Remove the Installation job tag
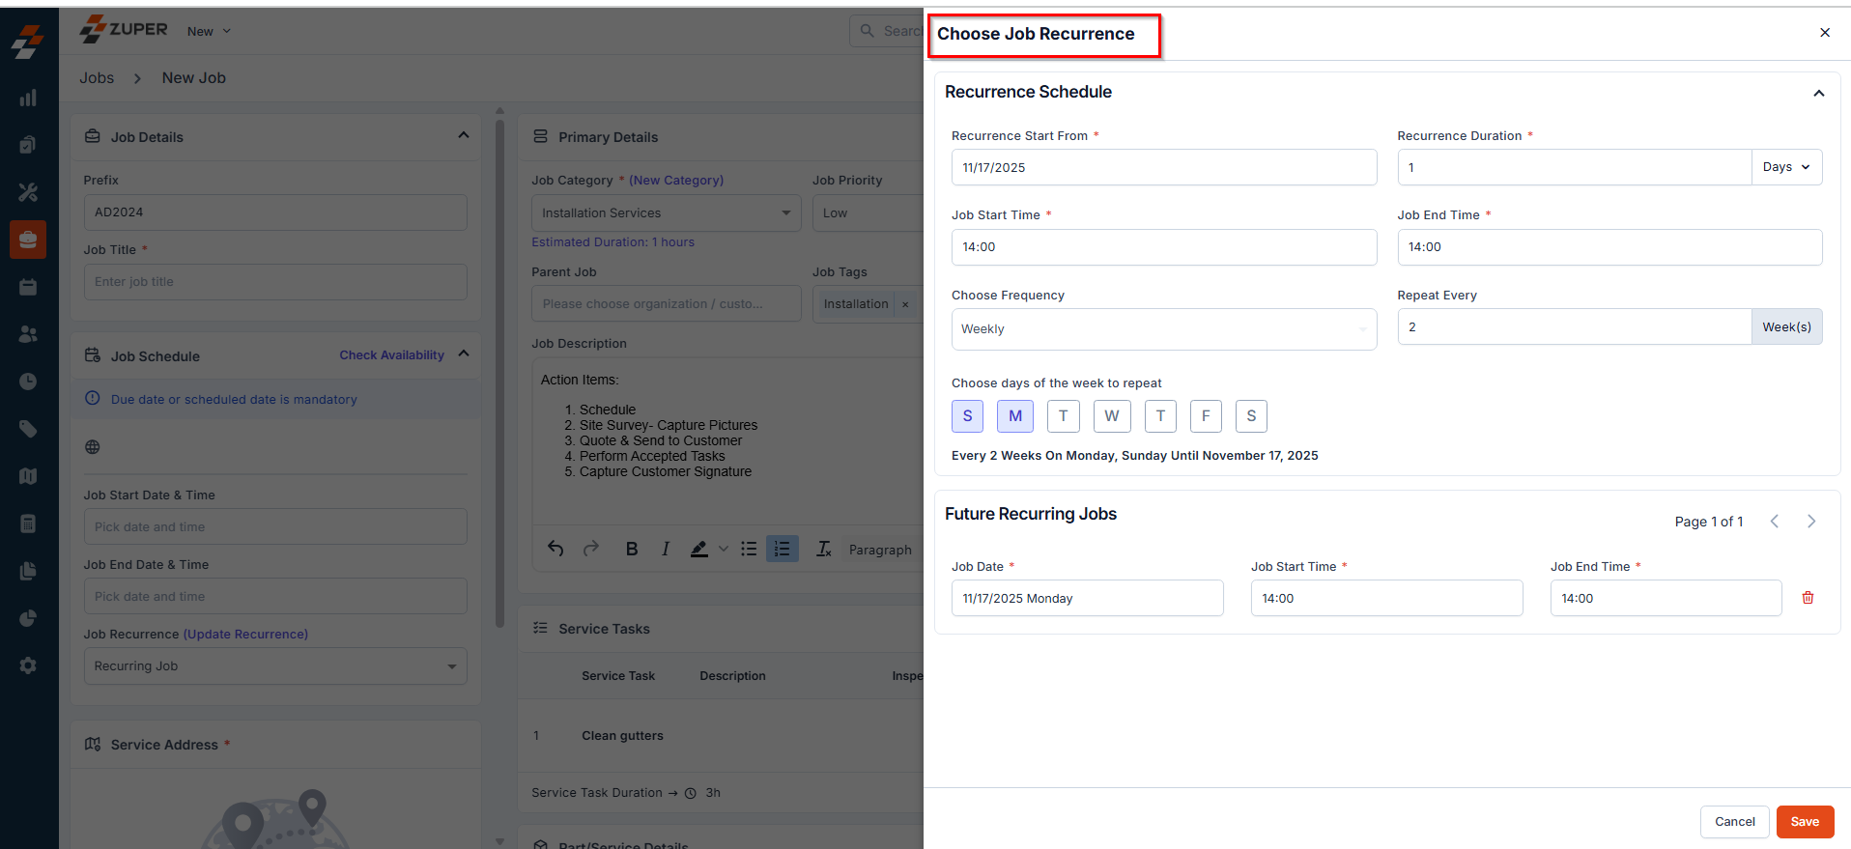Viewport: 1851px width, 849px height. coord(905,304)
